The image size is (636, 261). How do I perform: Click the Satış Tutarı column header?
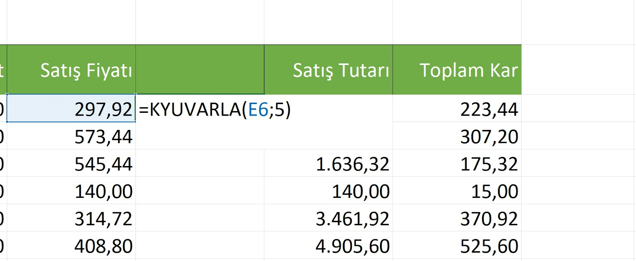[x=328, y=70]
